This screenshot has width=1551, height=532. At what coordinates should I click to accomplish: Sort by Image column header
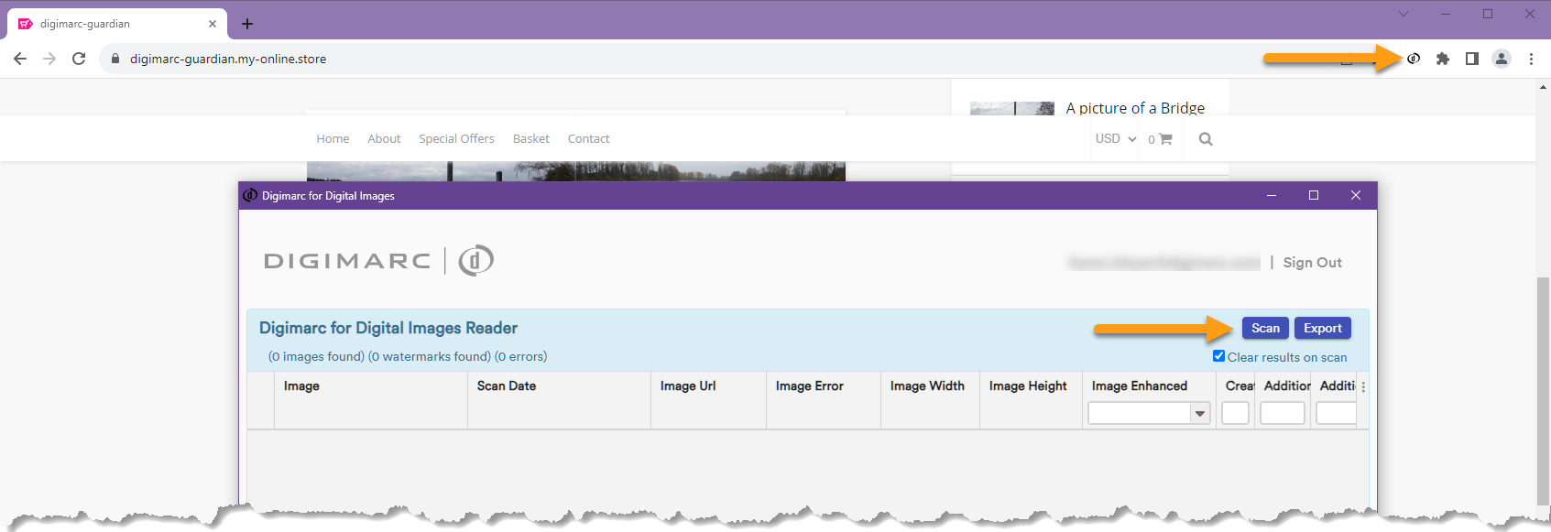[x=301, y=385]
